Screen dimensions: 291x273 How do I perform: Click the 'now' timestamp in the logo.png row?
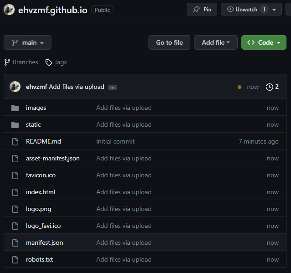click(273, 209)
